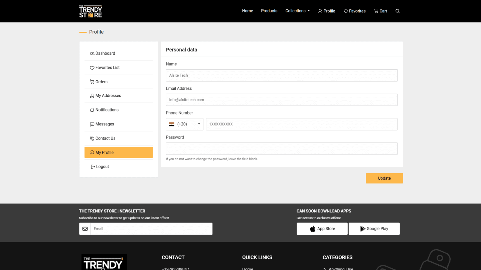Viewport: 481px width, 270px height.
Task: Click the newsletter Email input field
Action: [151, 229]
